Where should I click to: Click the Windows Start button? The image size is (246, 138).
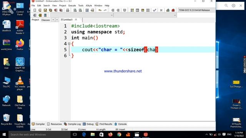coord(4,135)
